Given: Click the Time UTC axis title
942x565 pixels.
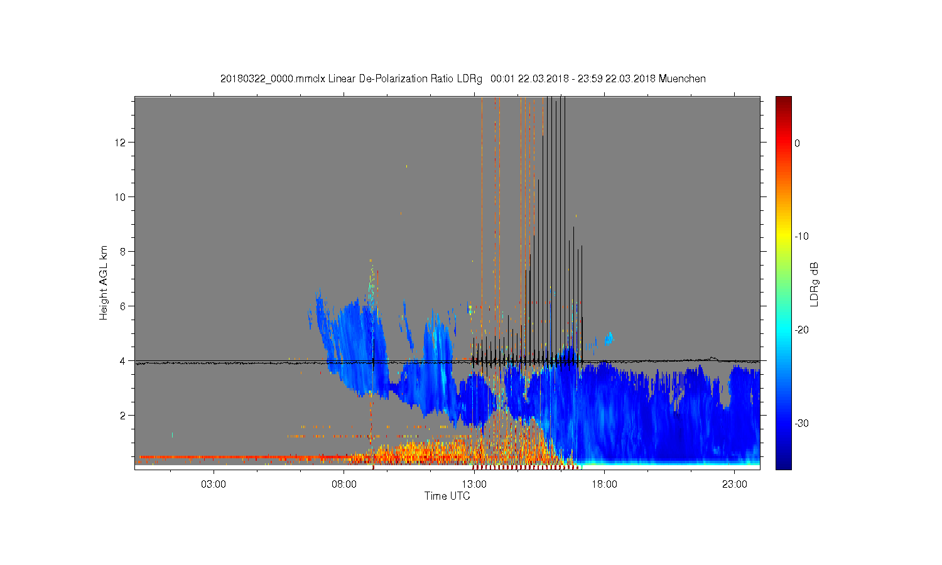Looking at the screenshot, I should pyautogui.click(x=447, y=496).
